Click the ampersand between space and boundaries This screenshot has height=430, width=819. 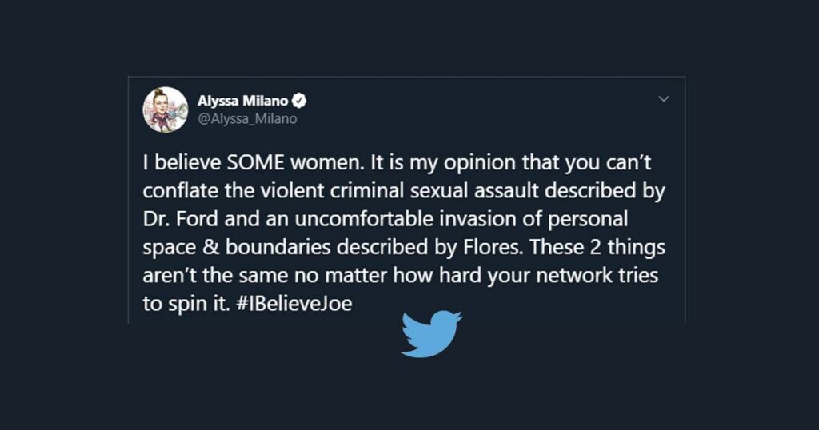point(210,247)
